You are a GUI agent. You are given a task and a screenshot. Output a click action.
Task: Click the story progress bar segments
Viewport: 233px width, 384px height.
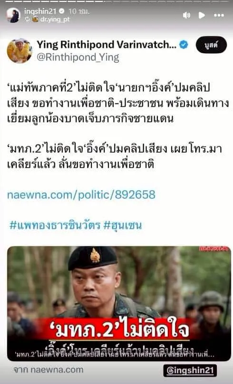[x=116, y=1]
